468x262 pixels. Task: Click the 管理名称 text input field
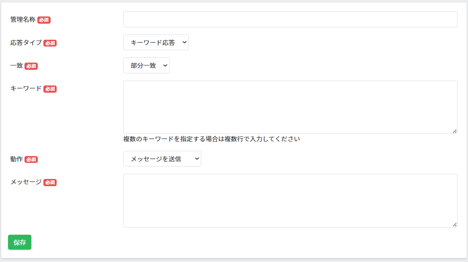[290, 19]
